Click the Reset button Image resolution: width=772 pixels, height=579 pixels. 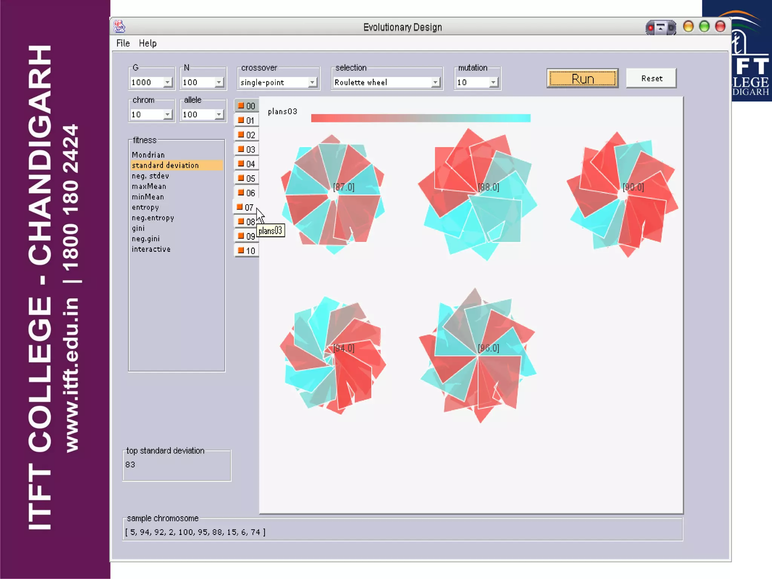coord(651,78)
